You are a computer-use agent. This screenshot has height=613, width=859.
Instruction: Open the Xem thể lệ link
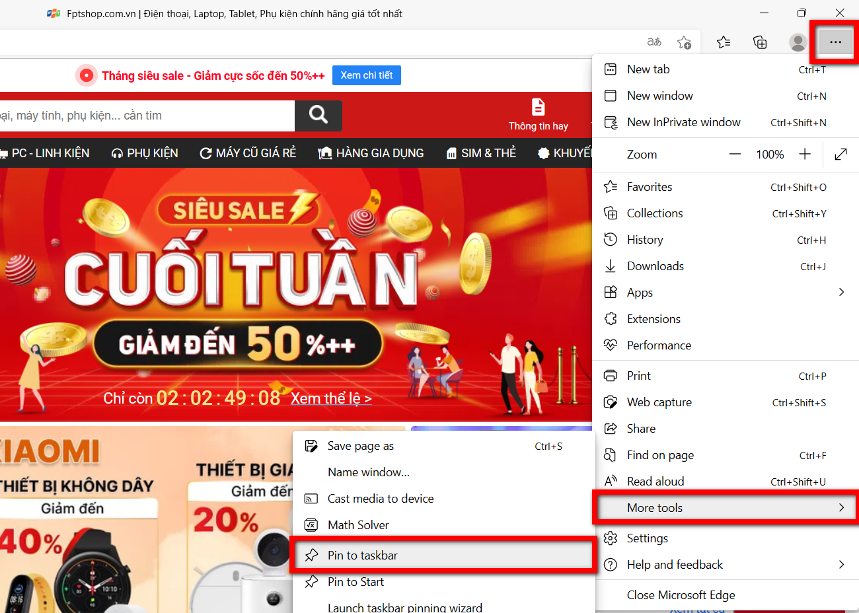coord(331,398)
